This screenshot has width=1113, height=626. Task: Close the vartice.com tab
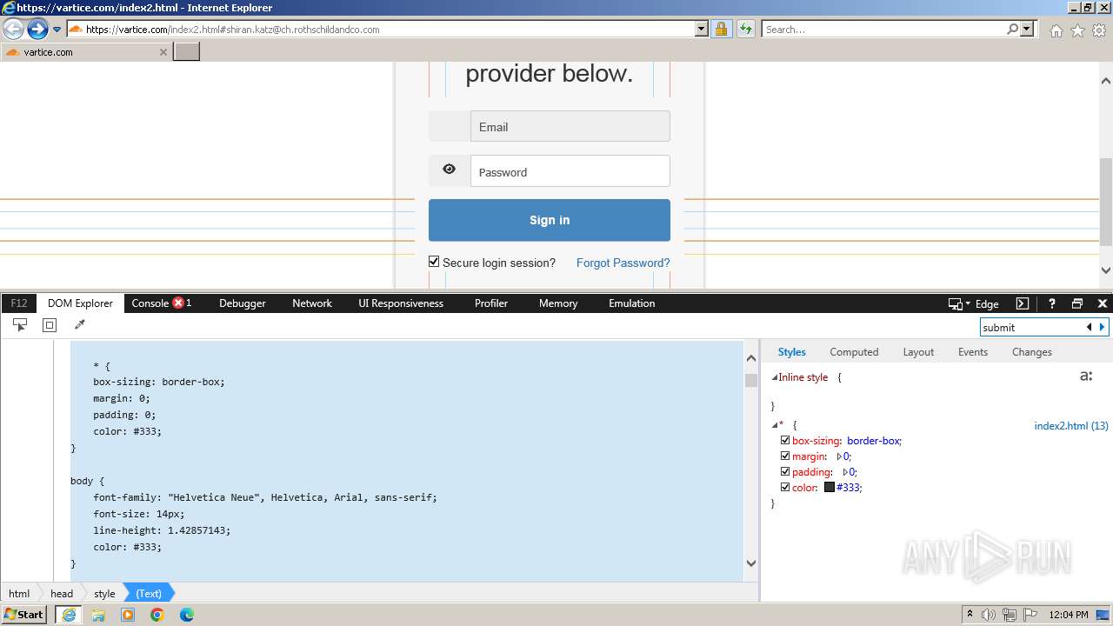(163, 52)
